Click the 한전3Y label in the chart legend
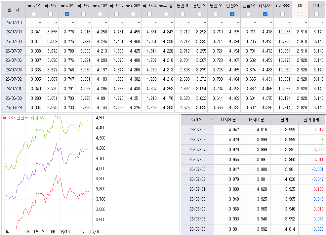The image size is (326, 235). point(23,118)
